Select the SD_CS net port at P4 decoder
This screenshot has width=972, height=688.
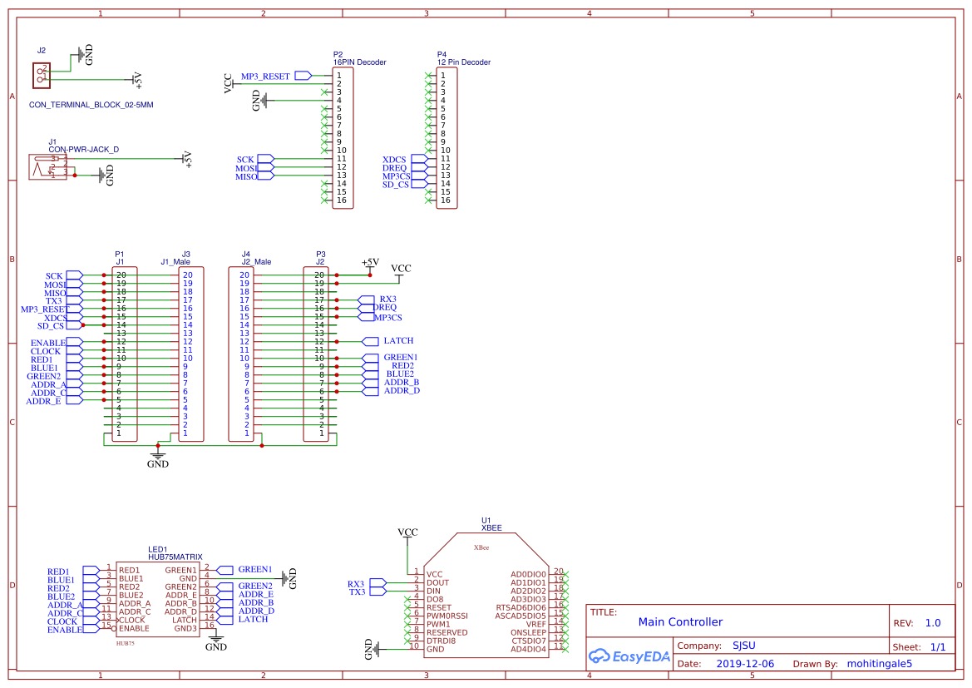click(x=419, y=184)
